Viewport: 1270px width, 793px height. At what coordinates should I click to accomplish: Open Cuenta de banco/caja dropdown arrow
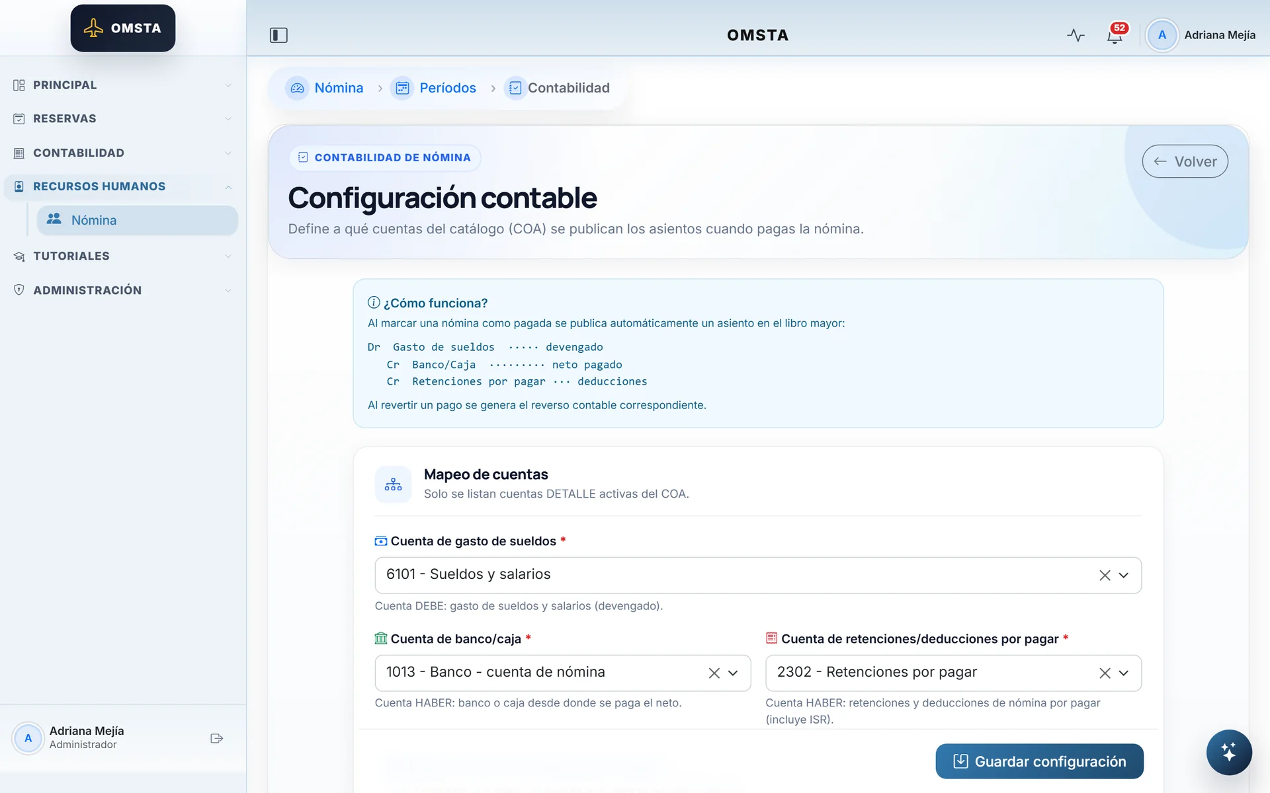click(733, 673)
